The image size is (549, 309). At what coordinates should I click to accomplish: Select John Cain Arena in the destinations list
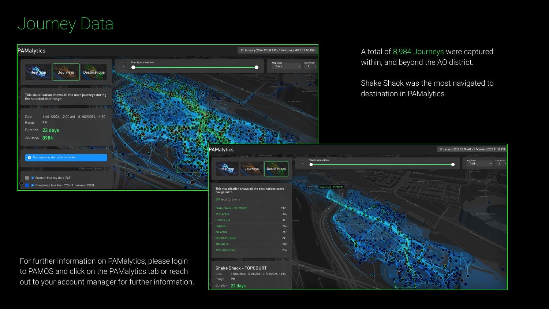coord(251,250)
